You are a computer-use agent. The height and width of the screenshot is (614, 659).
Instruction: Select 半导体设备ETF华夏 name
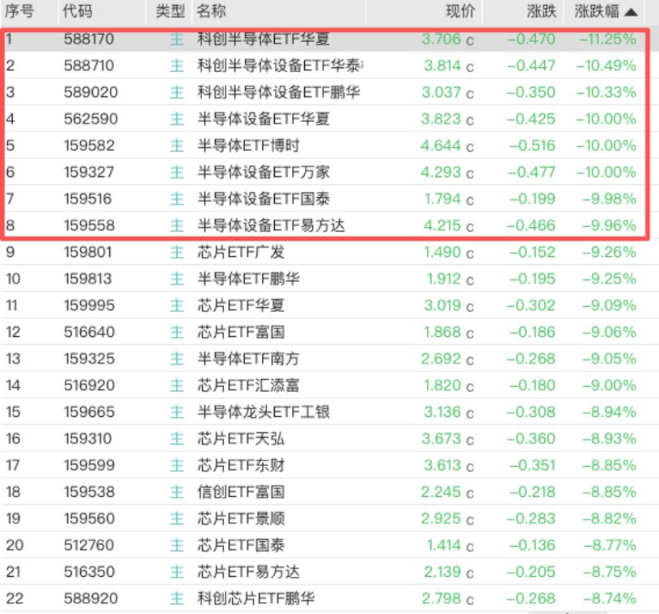[x=264, y=119]
